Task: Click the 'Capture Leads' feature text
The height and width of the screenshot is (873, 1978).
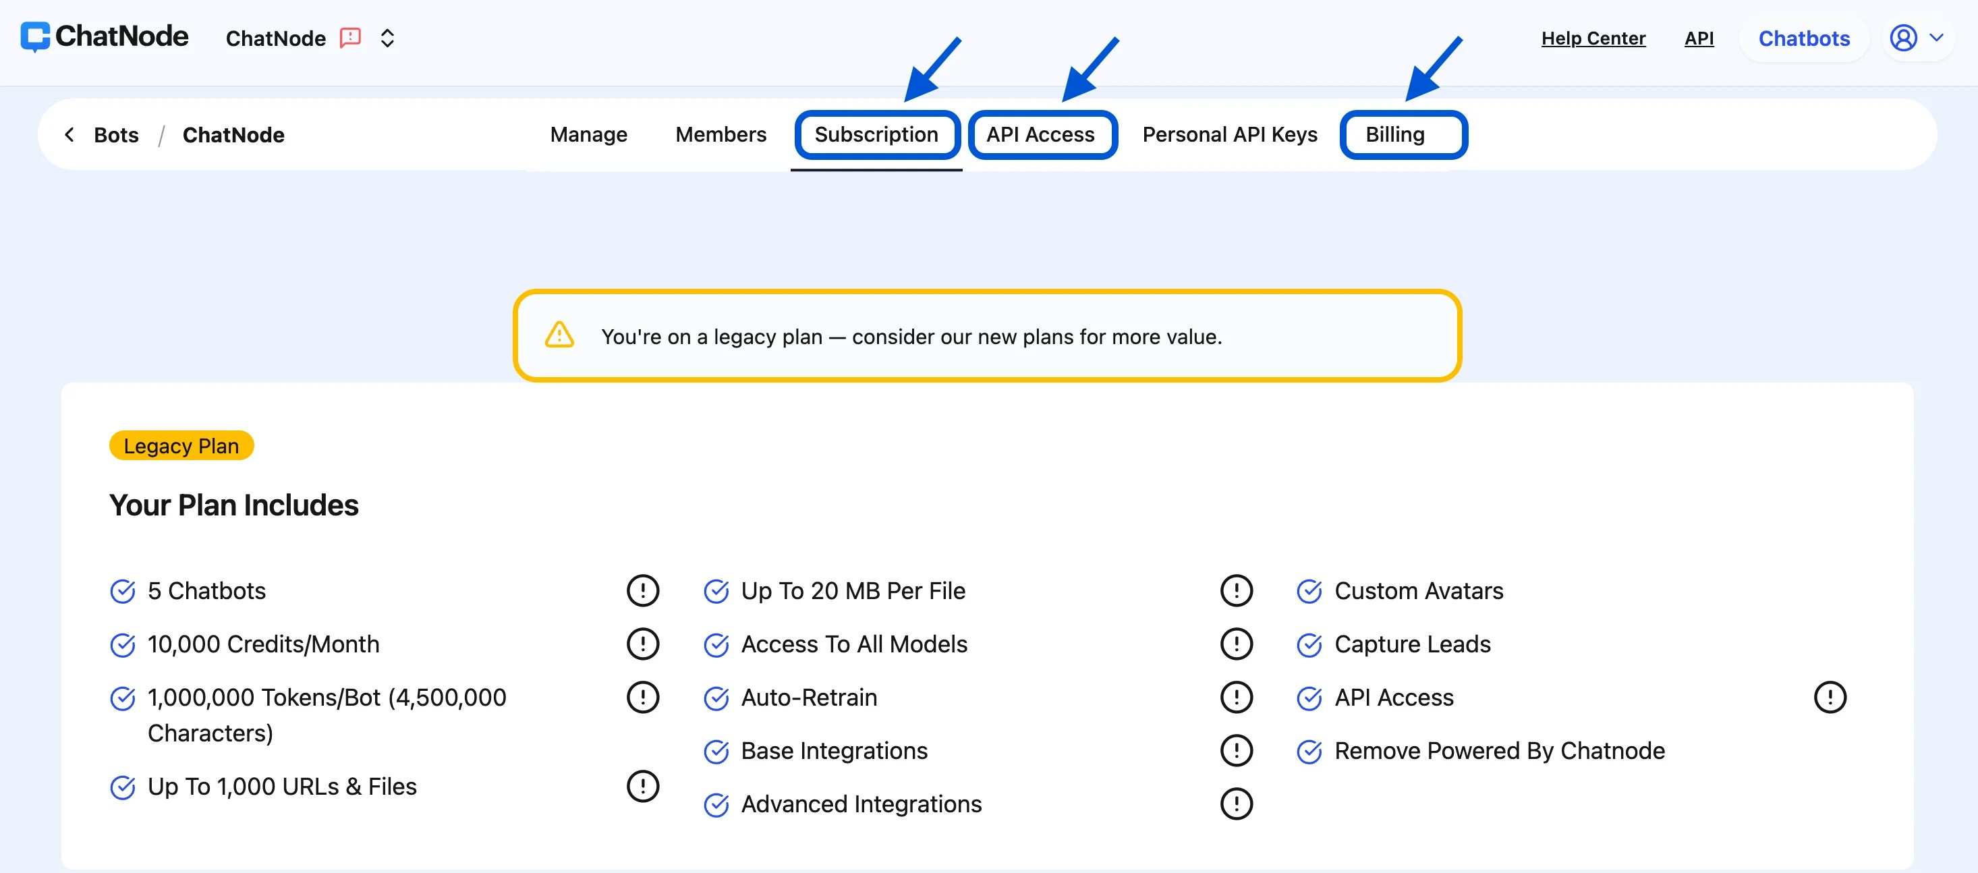Action: tap(1412, 644)
